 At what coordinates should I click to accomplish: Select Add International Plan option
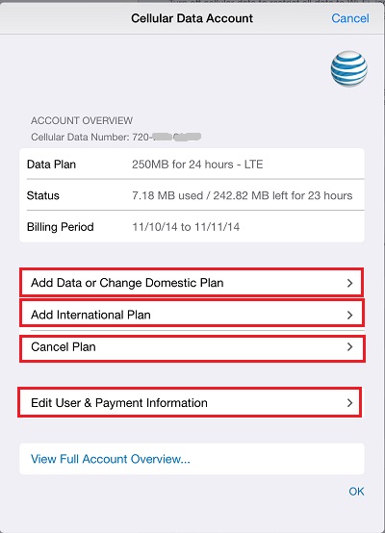(192, 315)
